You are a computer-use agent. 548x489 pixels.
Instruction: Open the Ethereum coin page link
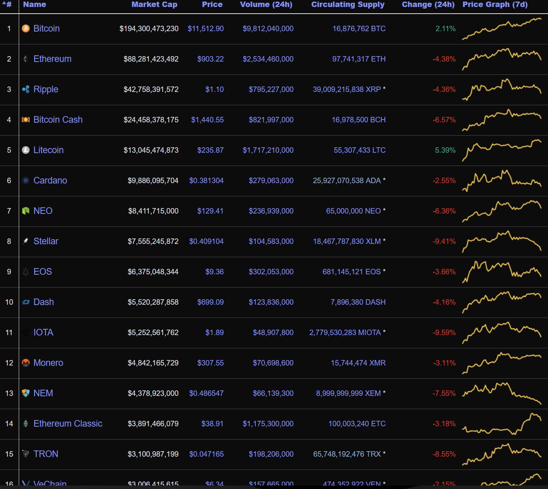point(52,59)
